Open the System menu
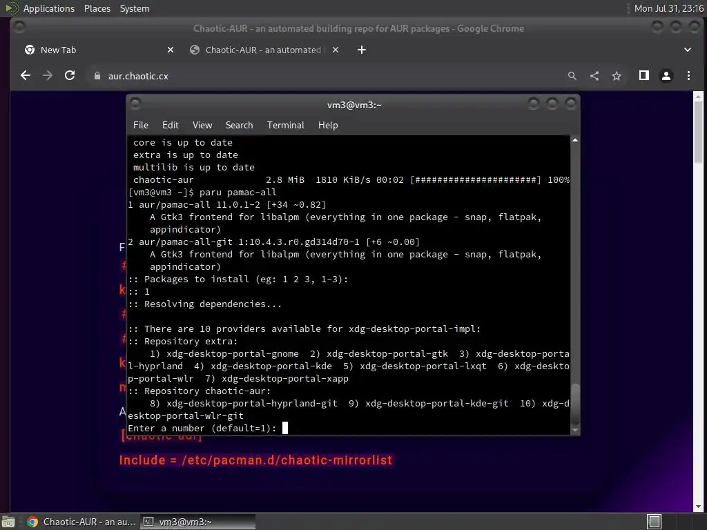This screenshot has height=530, width=707. click(135, 8)
